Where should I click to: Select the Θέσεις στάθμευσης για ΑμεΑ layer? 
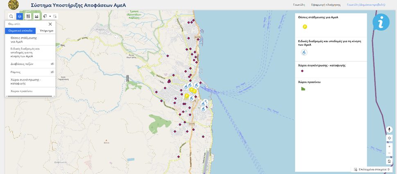pyautogui.click(x=24, y=39)
